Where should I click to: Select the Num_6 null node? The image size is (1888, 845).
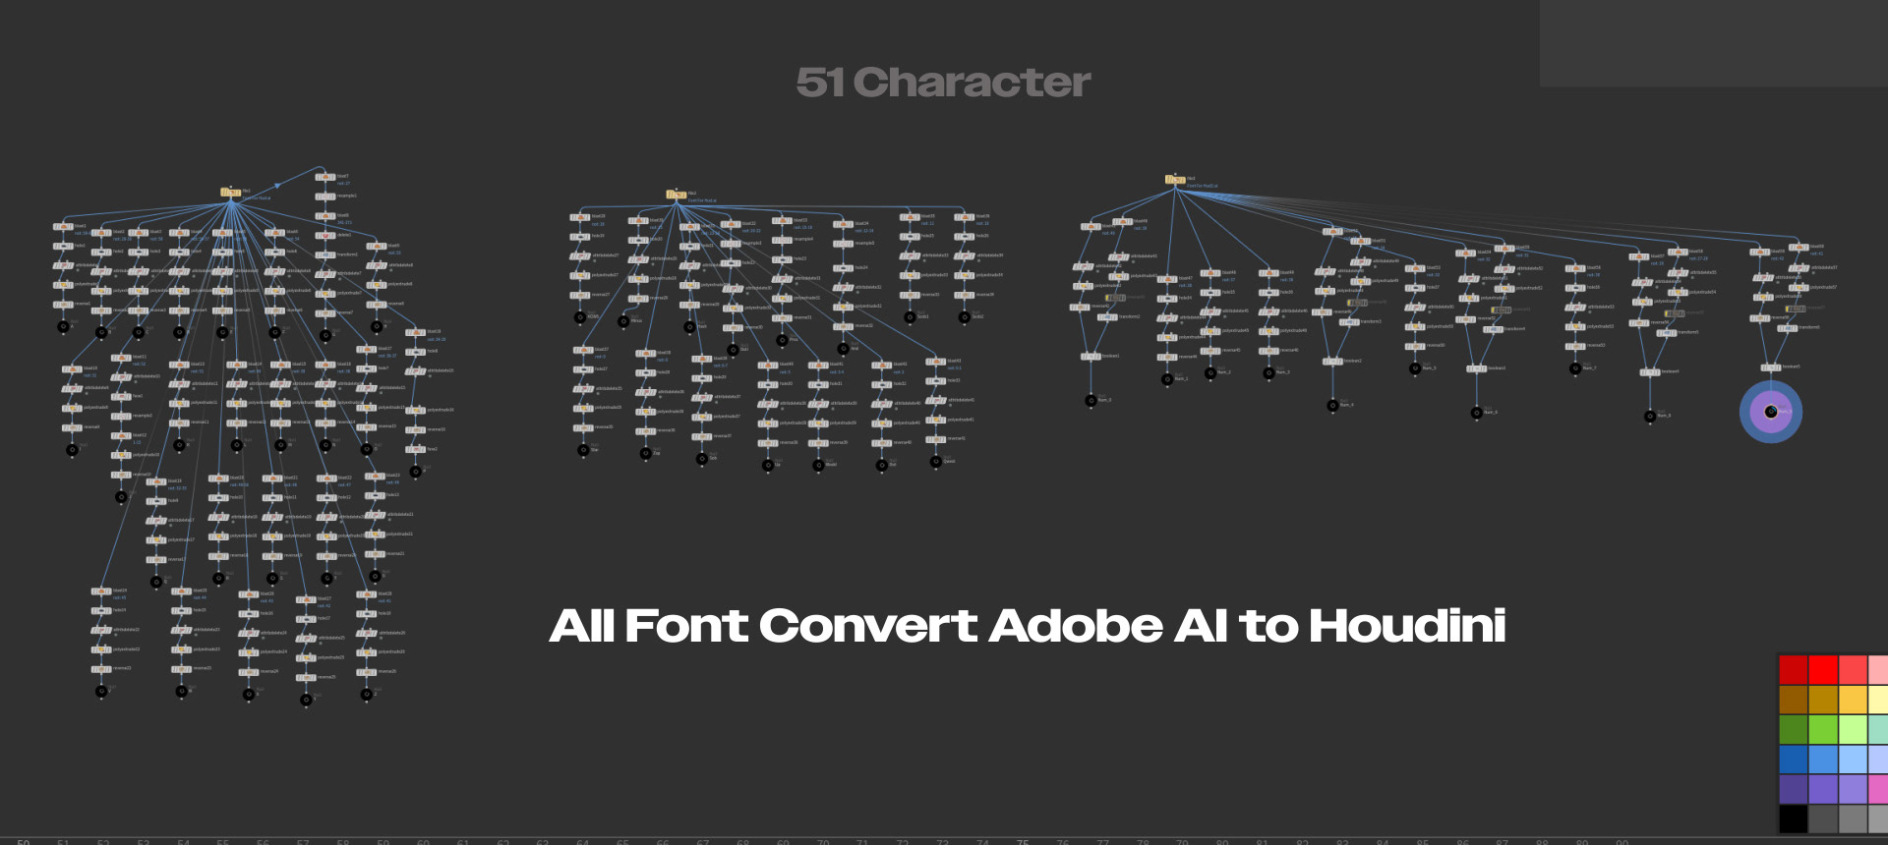pyautogui.click(x=1476, y=413)
